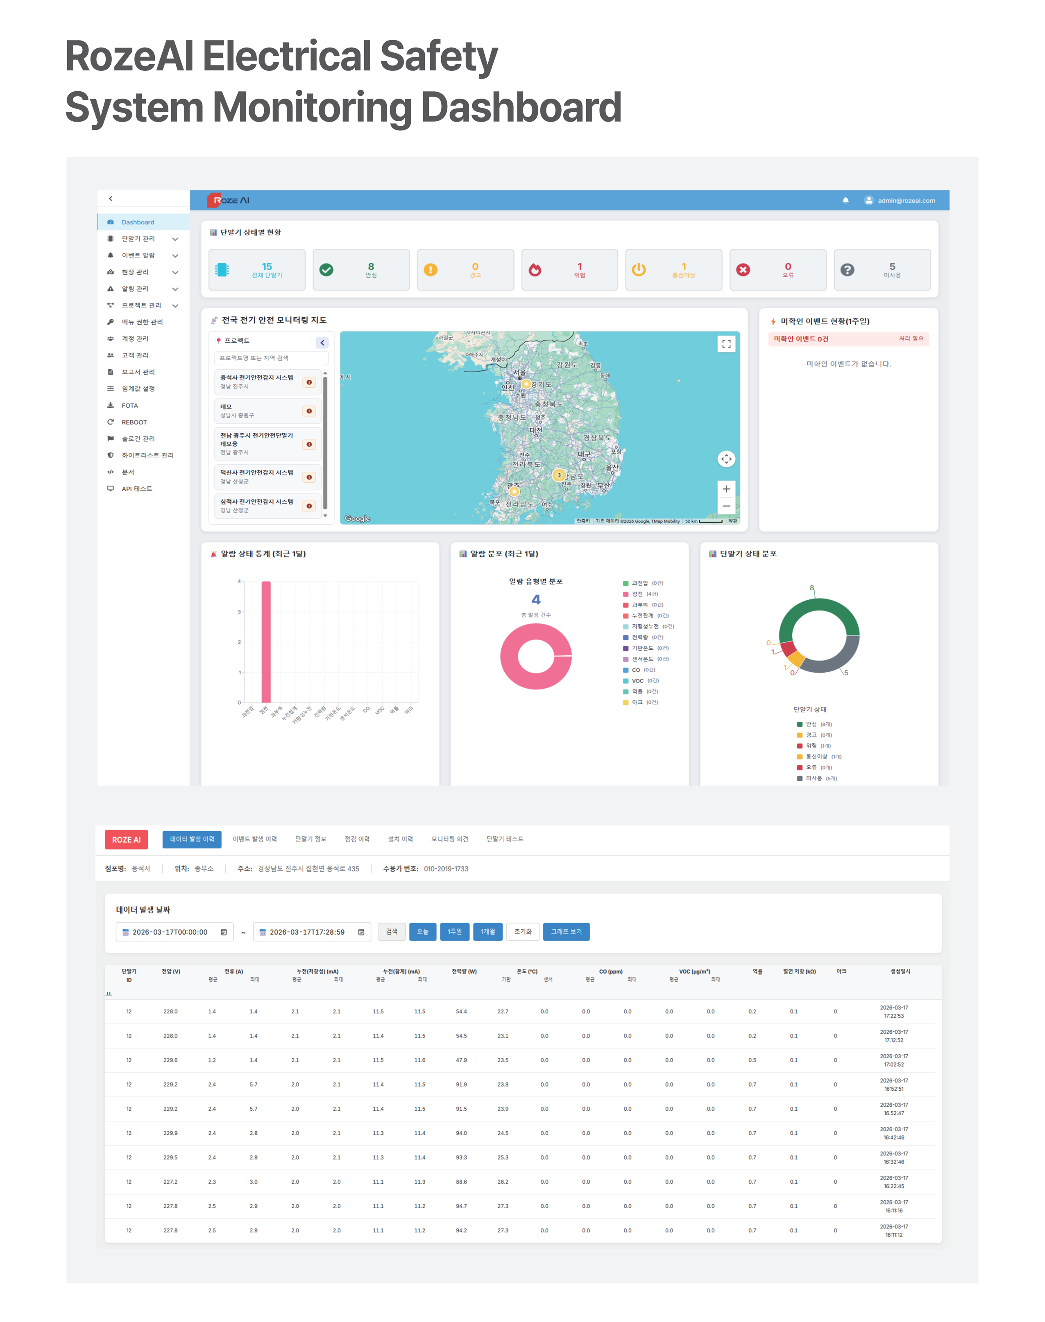Reset the date filter with 초기화
The image size is (1045, 1322).
pyautogui.click(x=523, y=931)
